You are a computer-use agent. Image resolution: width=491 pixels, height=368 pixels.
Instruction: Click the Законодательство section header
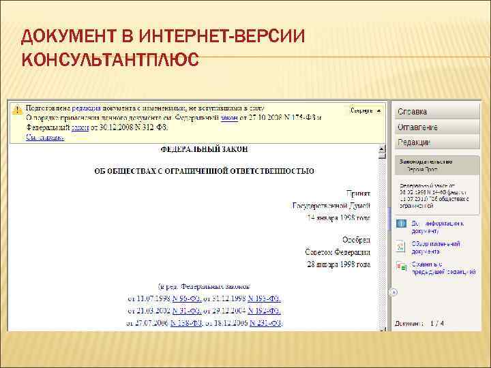click(437, 166)
